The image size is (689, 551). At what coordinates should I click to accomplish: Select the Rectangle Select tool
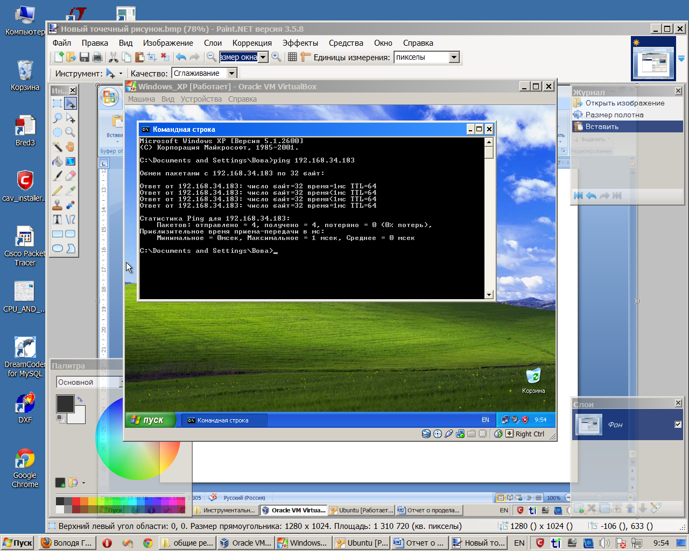pos(57,103)
